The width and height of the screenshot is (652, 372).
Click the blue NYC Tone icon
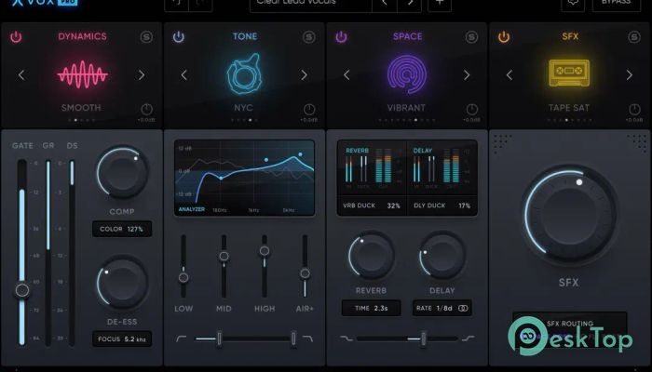coord(244,74)
